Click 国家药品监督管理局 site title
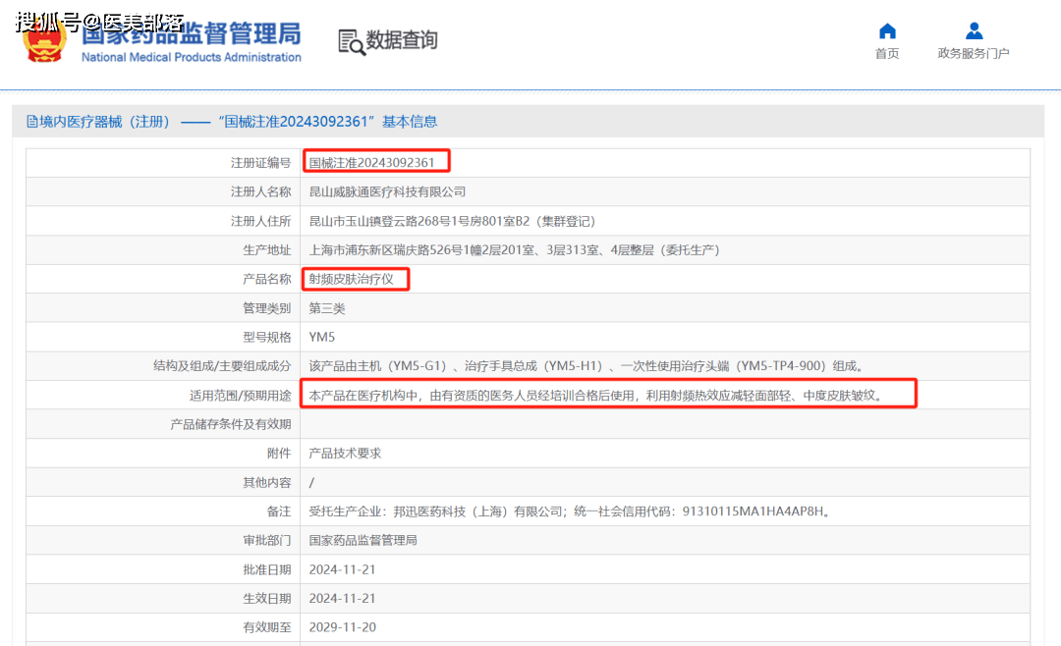1061x646 pixels. point(192,35)
